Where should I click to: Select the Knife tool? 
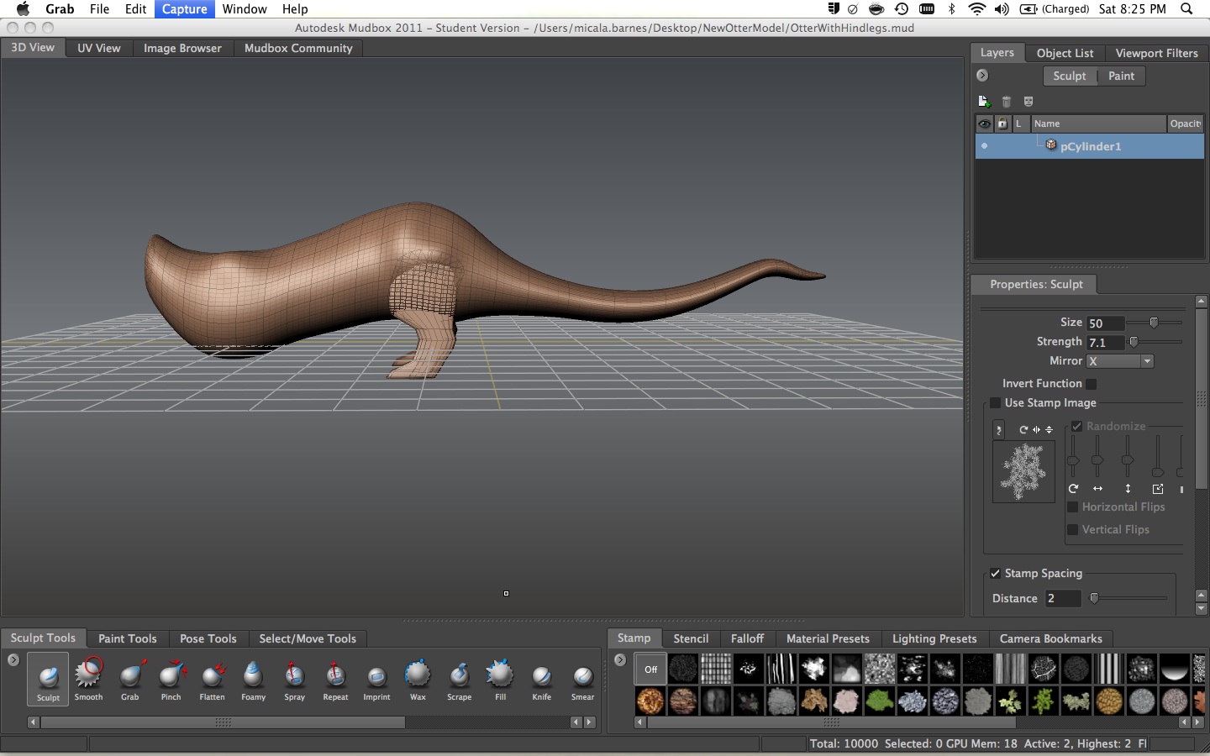click(542, 676)
